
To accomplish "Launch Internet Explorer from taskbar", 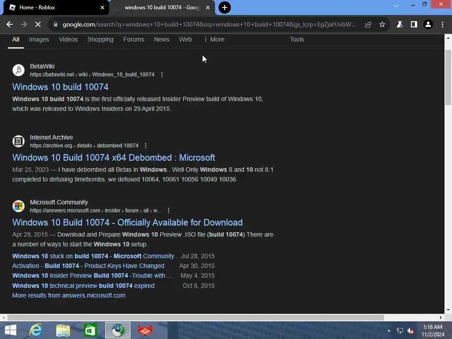I will (x=36, y=330).
